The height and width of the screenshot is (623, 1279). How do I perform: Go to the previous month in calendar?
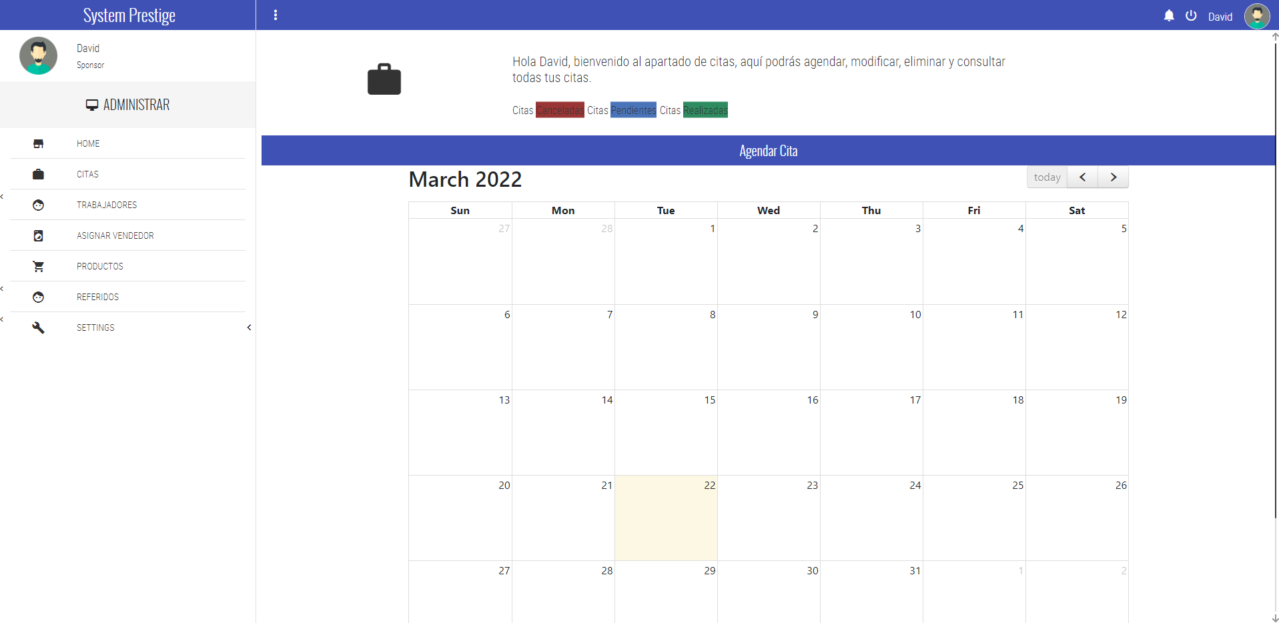pyautogui.click(x=1082, y=177)
